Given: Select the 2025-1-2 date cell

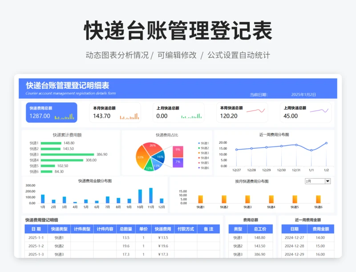Looking at the screenshot, I should 36,246.
